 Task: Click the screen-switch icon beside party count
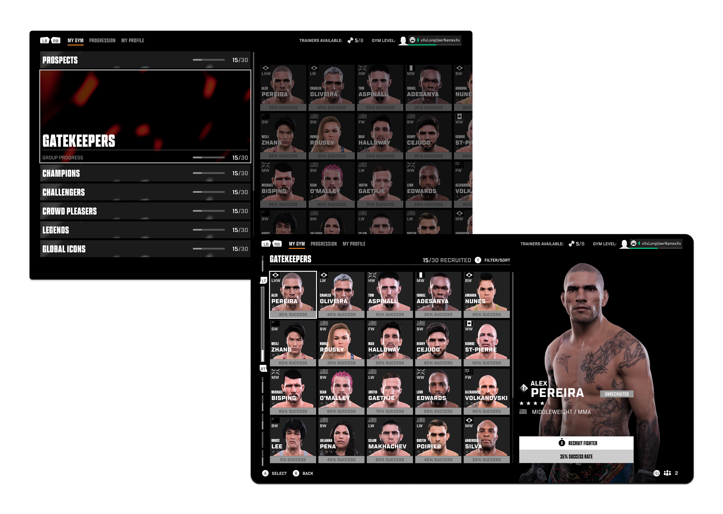(x=656, y=473)
